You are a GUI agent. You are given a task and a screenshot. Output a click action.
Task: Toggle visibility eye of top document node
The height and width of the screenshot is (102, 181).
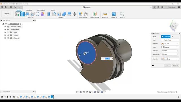(x=6, y=24)
